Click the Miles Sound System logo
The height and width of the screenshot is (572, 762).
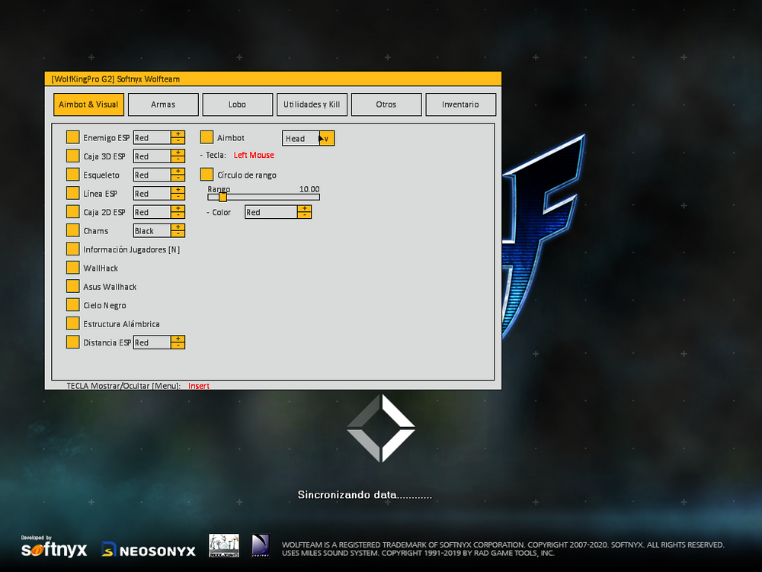pyautogui.click(x=224, y=545)
